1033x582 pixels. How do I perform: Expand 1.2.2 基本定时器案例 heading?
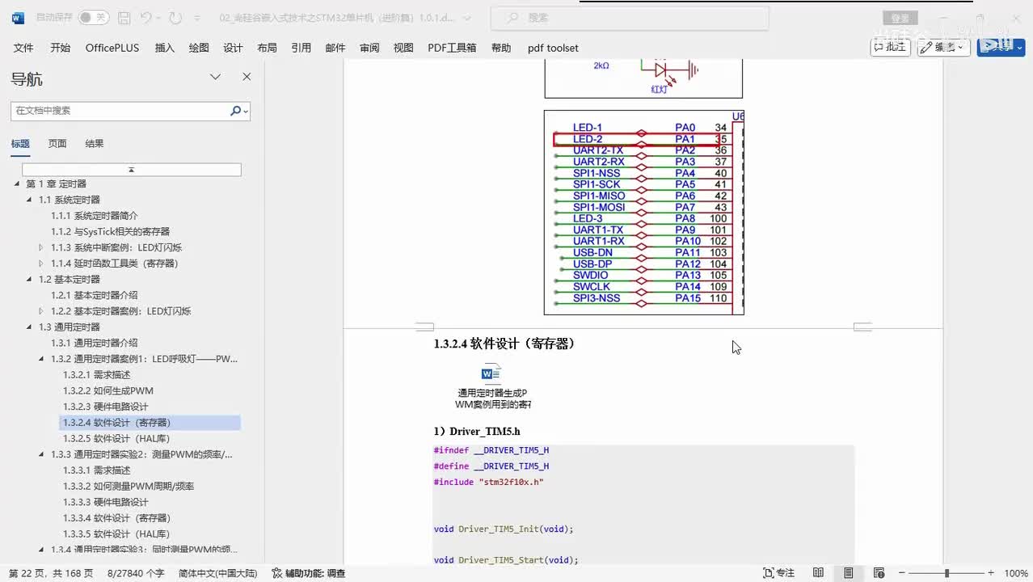coord(42,311)
